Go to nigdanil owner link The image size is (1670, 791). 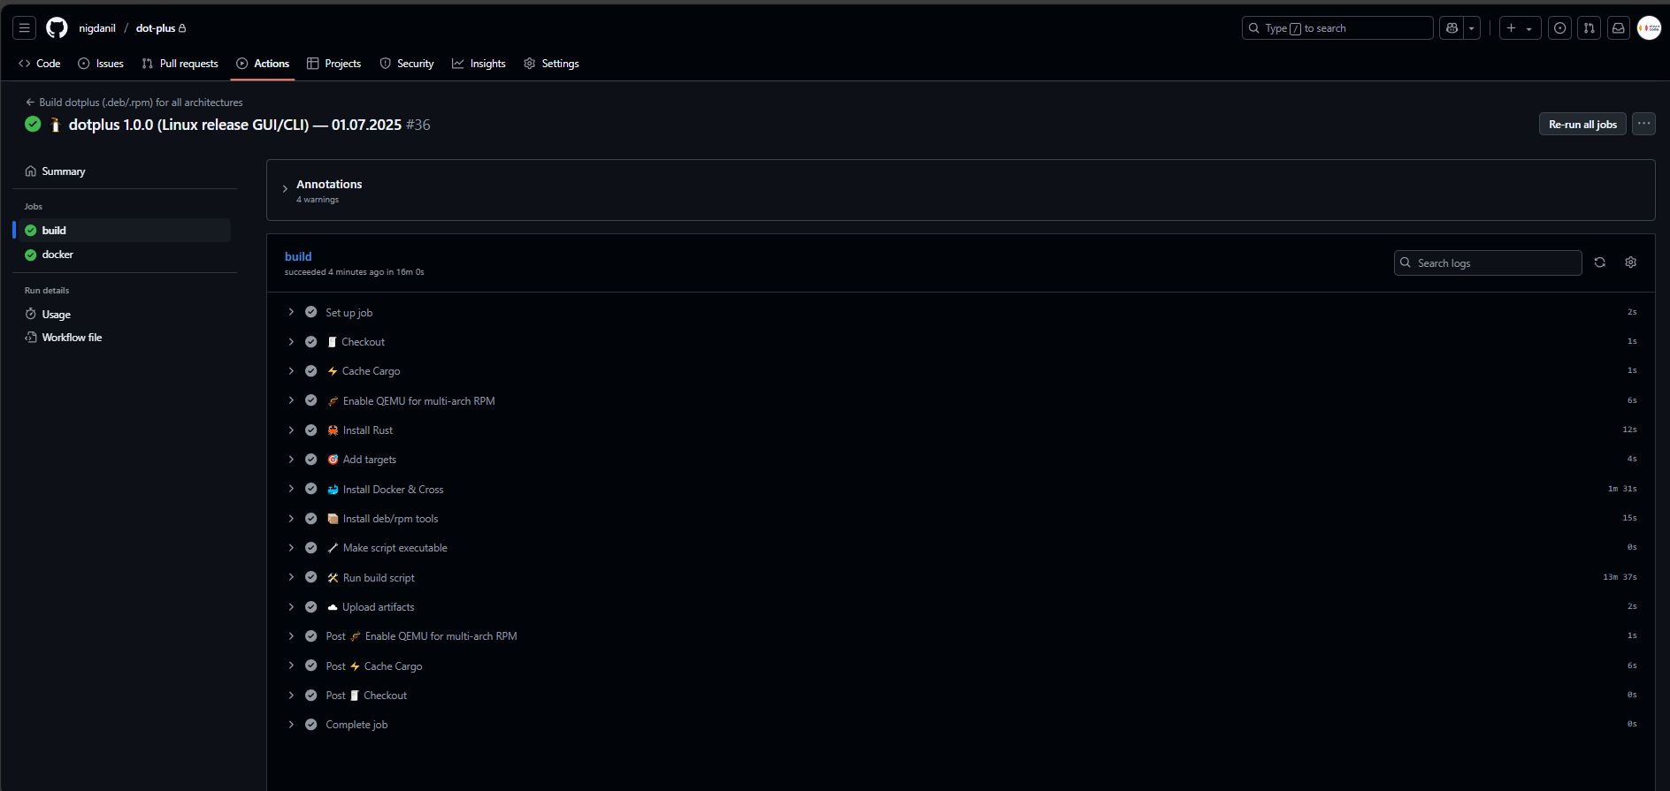pos(97,28)
